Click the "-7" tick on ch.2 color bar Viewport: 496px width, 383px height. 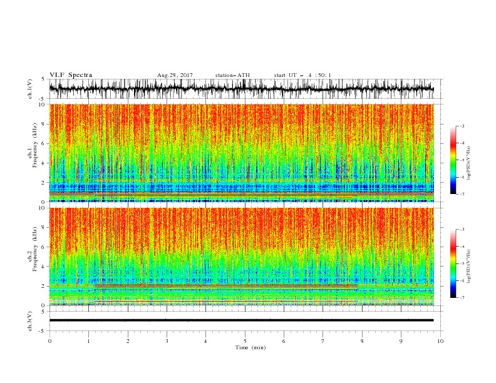coord(462,298)
